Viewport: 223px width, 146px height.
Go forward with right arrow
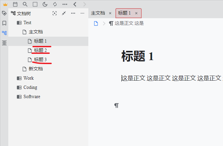coord(85,4)
